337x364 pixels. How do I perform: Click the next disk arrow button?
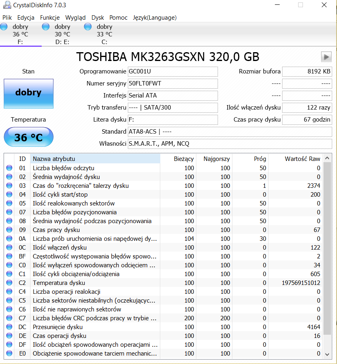coord(326,57)
